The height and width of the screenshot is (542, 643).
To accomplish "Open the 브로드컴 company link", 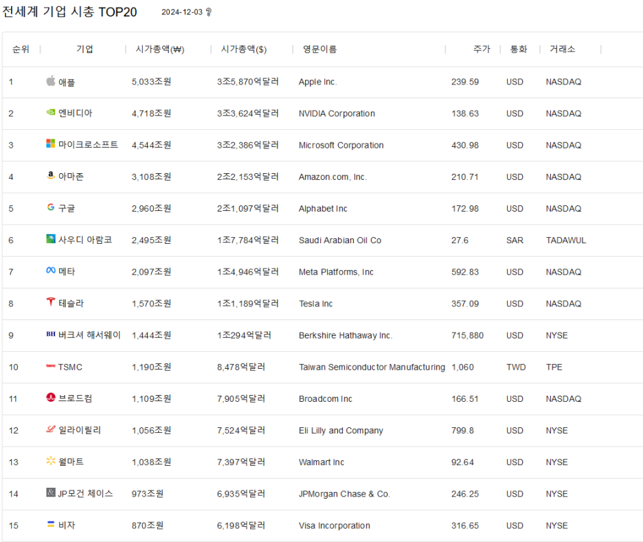I will point(75,398).
